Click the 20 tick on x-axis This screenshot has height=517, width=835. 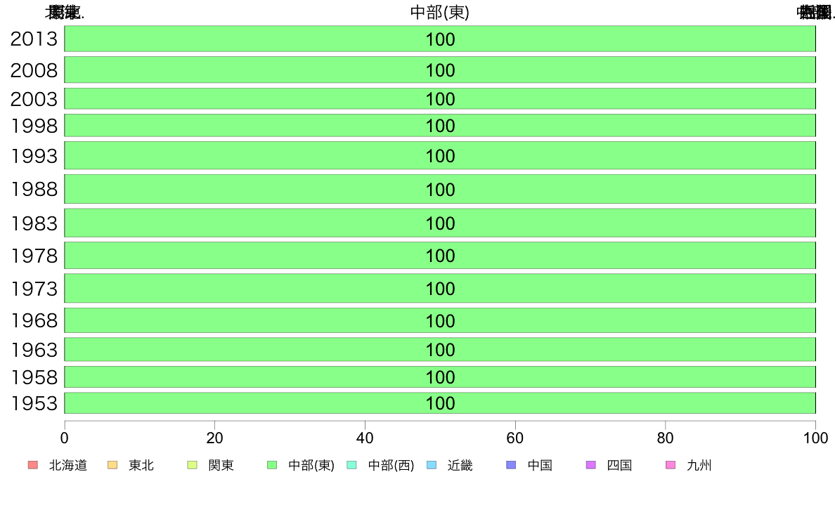[214, 438]
